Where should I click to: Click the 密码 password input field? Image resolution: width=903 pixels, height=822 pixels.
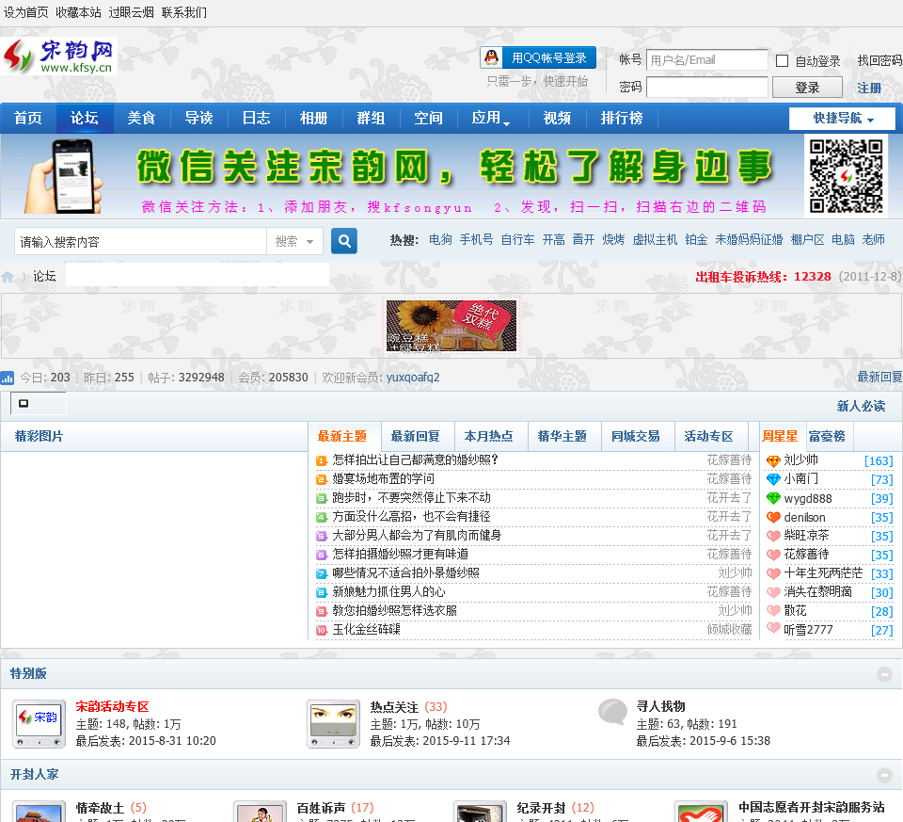pyautogui.click(x=707, y=87)
